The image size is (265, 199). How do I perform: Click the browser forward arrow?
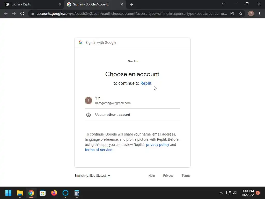pyautogui.click(x=14, y=13)
